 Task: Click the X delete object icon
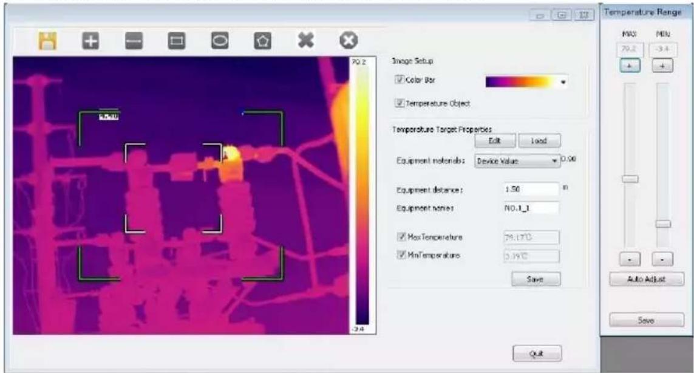point(306,41)
